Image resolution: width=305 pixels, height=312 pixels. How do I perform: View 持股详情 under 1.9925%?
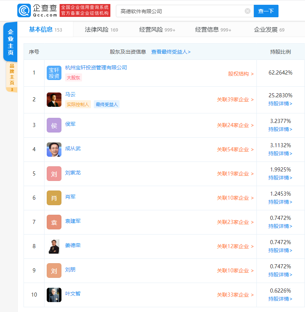[x=280, y=178]
